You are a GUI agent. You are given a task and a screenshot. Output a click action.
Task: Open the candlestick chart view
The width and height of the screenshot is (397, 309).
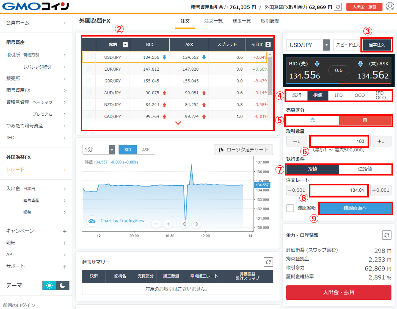[243, 150]
